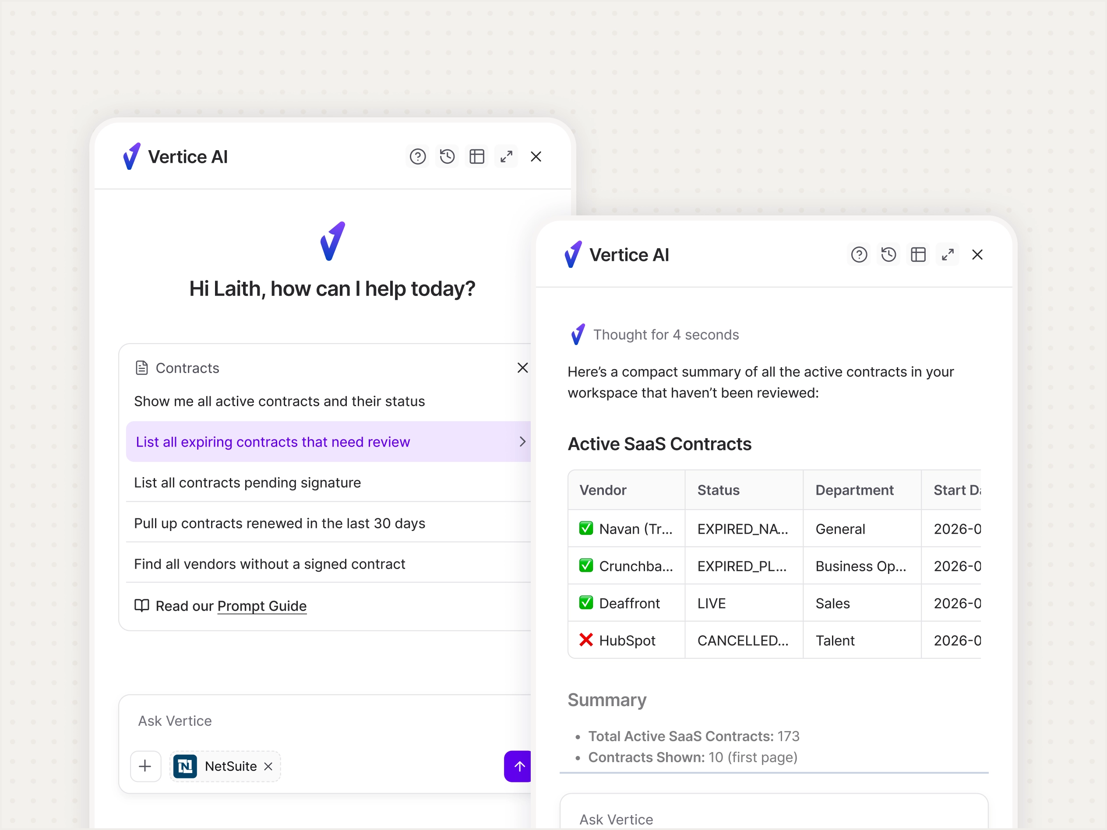Select the Deaffront vendor cell
1107x830 pixels.
pos(626,602)
